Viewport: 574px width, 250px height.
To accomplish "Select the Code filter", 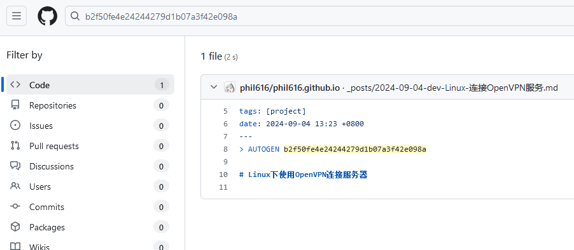I will tap(90, 84).
